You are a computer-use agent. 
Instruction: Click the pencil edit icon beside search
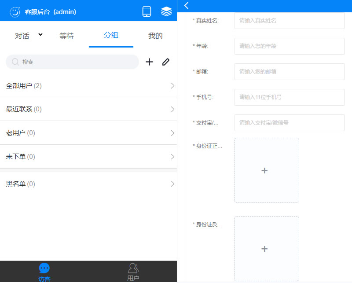[165, 62]
